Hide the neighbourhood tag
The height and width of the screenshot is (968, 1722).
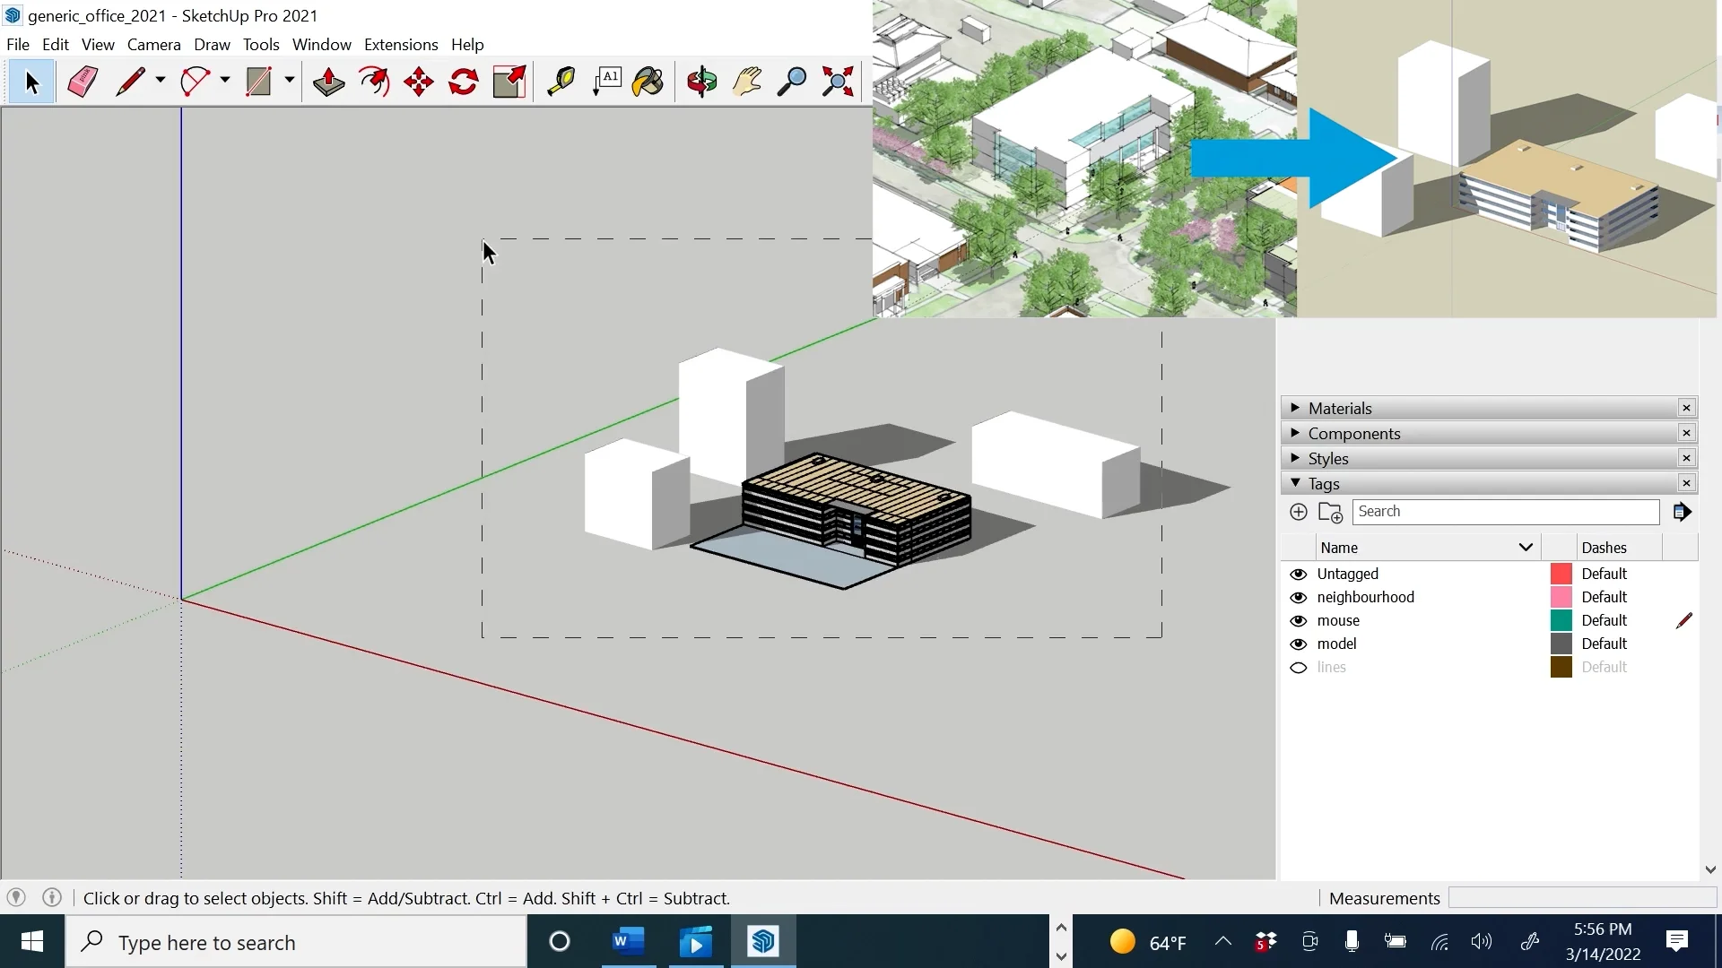click(x=1298, y=598)
